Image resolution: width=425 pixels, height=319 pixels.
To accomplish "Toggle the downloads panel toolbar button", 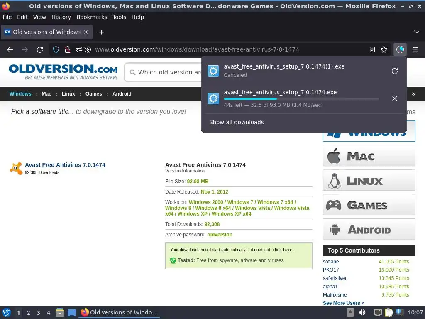I will point(400,49).
